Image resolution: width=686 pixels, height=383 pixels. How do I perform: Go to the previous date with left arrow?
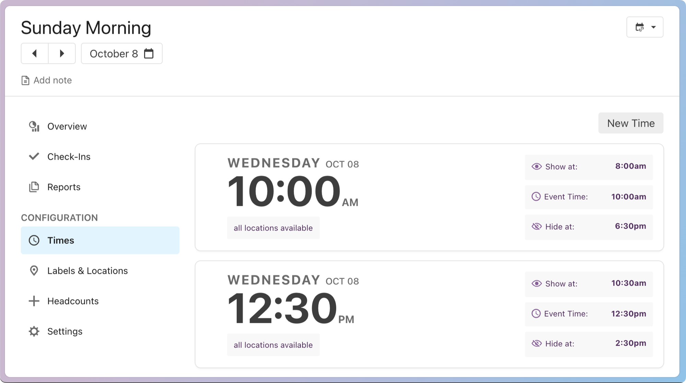click(x=35, y=53)
